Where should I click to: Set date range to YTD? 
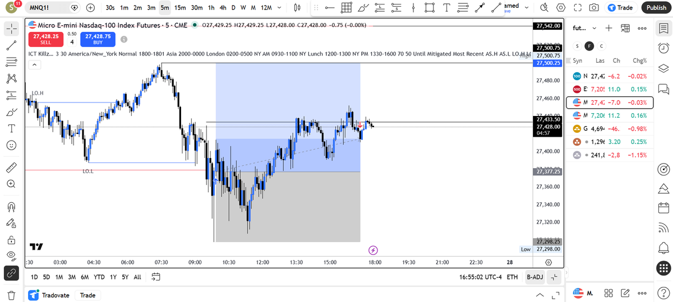tap(99, 277)
